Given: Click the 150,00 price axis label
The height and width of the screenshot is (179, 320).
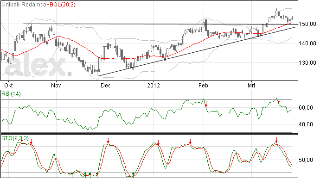Looking at the screenshot, I should coord(307,24).
